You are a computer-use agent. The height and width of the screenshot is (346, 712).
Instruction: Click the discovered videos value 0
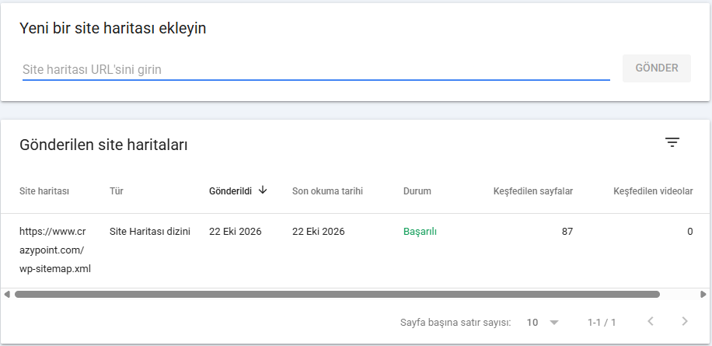pos(689,232)
